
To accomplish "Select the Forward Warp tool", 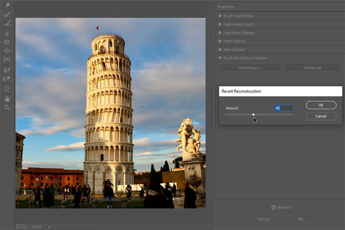I will click(x=6, y=6).
